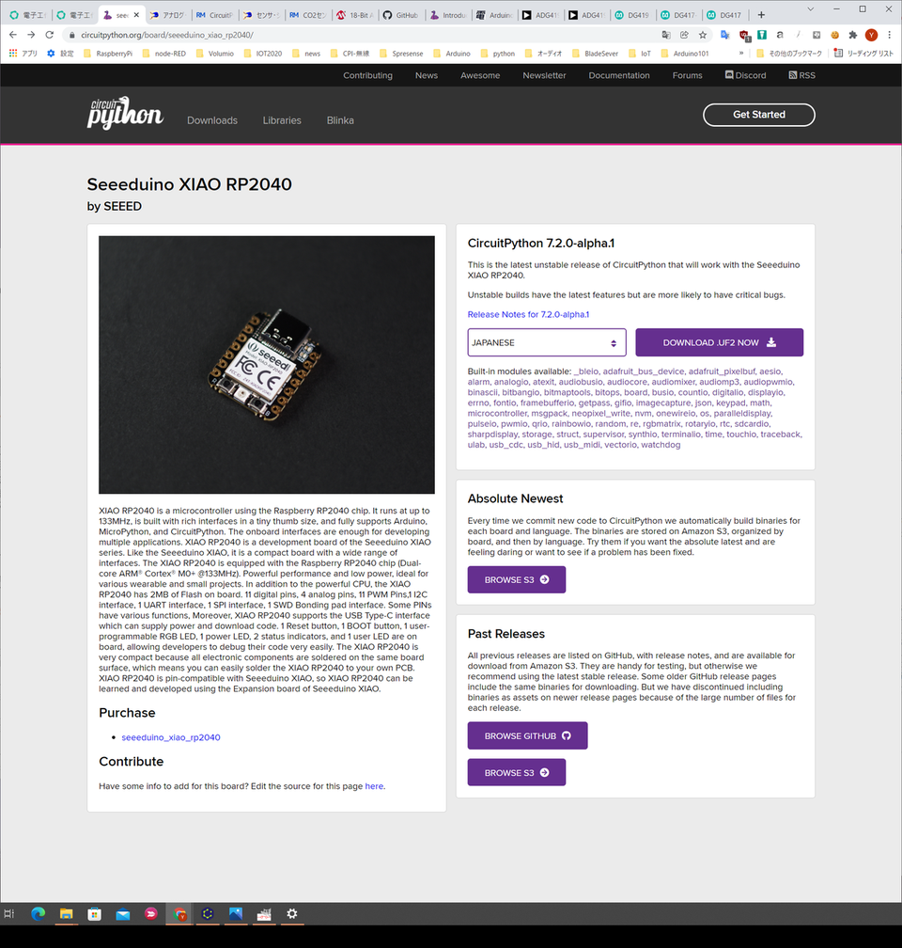Open the JAPANESE language dropdown
The height and width of the screenshot is (948, 902).
546,342
